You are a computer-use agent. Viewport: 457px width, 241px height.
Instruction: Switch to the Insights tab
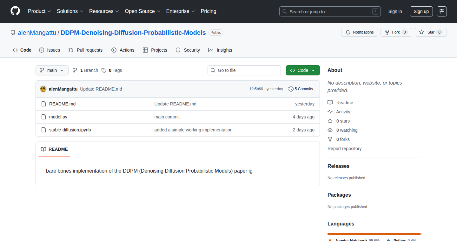[x=220, y=50]
